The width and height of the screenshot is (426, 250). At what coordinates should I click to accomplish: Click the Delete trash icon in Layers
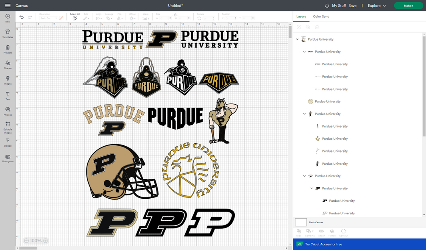[317, 27]
